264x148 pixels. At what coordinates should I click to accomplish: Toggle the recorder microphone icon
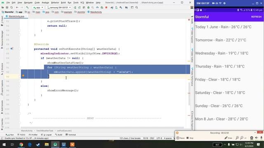coord(261,138)
